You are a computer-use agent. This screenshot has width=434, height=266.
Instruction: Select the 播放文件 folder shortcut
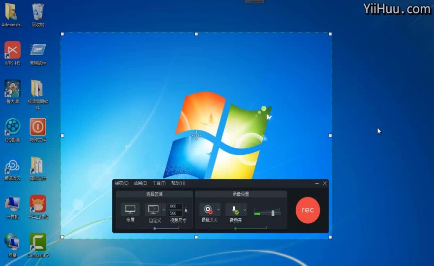point(38,169)
